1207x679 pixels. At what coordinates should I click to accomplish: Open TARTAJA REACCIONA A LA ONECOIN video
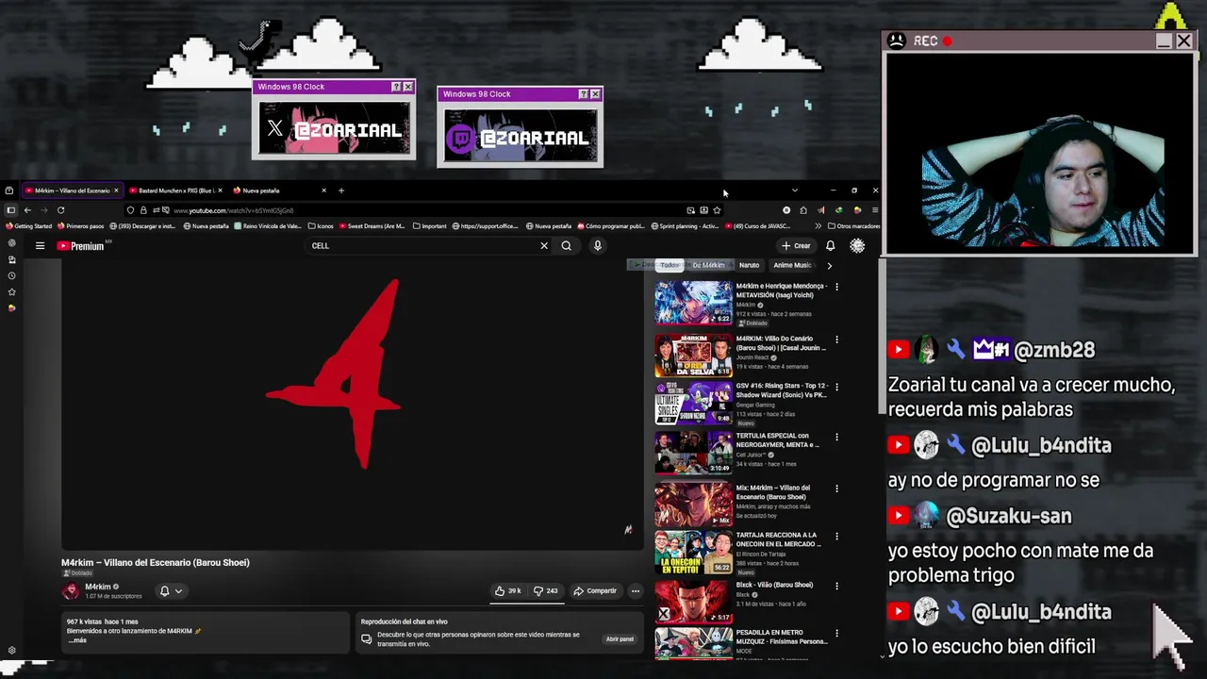point(778,539)
